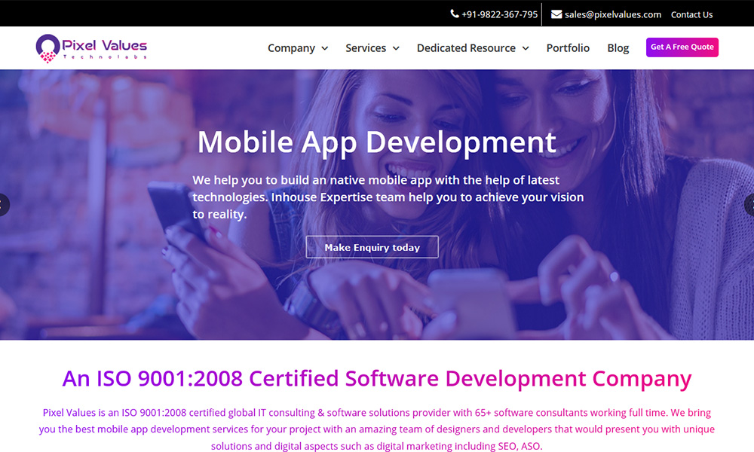Call the +91-9822-367-795 phone number

click(500, 14)
